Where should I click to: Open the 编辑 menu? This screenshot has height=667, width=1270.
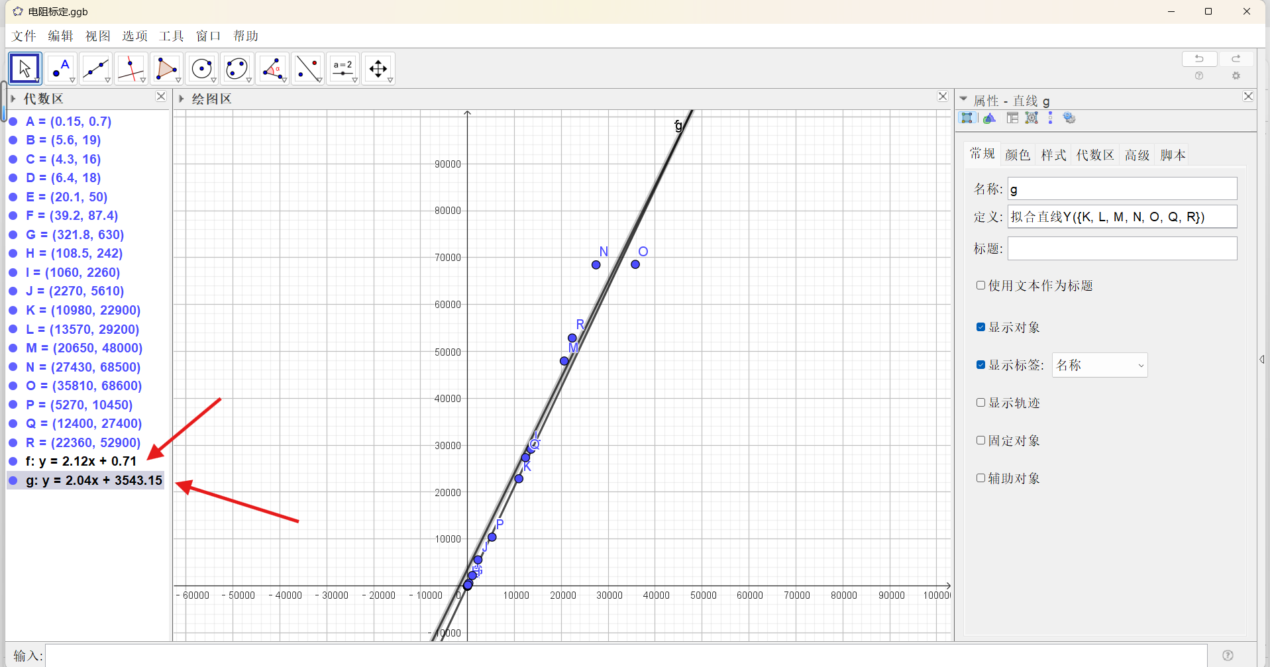61,36
